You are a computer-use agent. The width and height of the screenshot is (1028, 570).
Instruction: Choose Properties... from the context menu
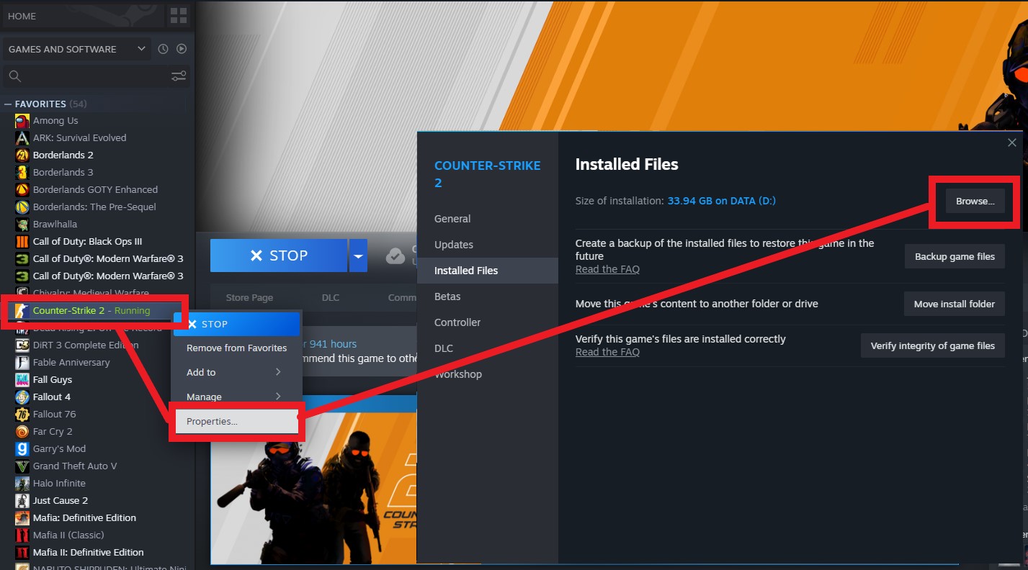(236, 422)
